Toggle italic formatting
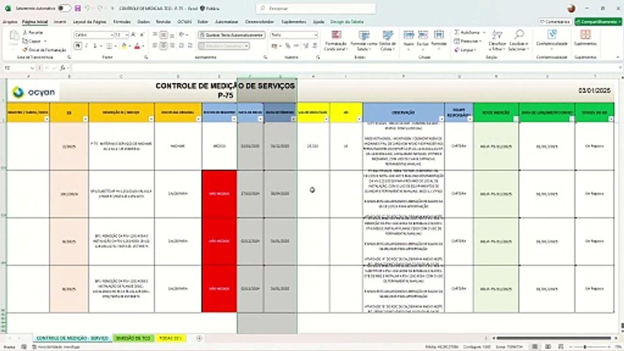This screenshot has height=351, width=624. [x=86, y=46]
